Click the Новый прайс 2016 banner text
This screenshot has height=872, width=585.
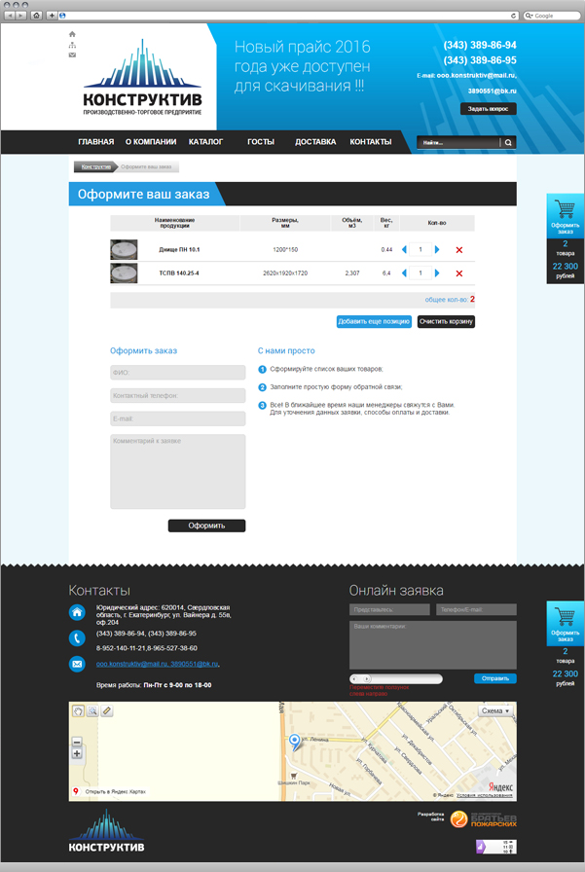(x=302, y=66)
